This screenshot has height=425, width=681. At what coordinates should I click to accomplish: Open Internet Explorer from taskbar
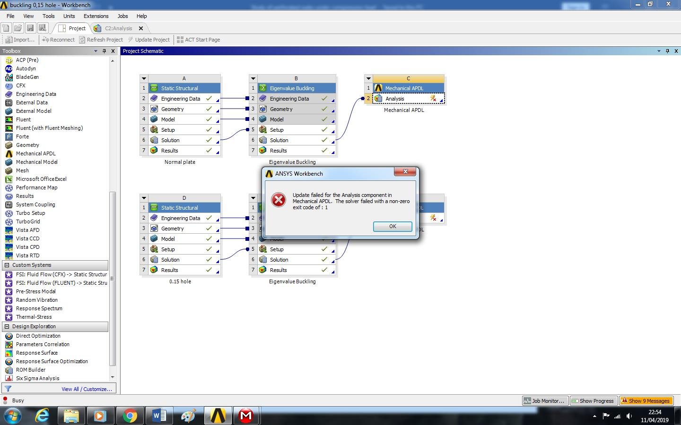tap(43, 416)
